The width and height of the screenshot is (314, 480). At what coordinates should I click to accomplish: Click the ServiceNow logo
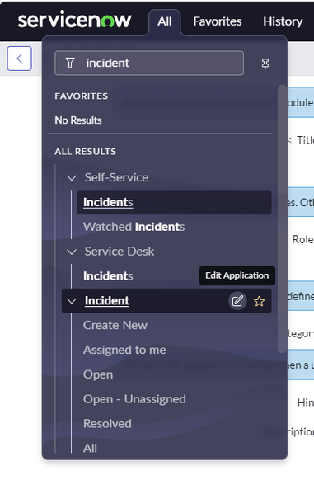pyautogui.click(x=75, y=20)
